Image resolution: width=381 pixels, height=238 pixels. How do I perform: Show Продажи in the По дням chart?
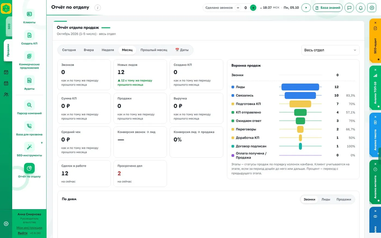(344, 199)
